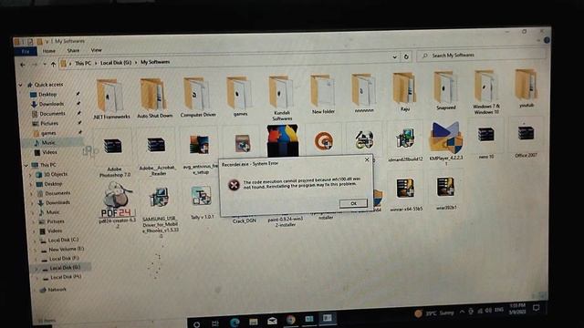Open the Share ribbon tab
This screenshot has width=584, height=328.
pyautogui.click(x=73, y=50)
